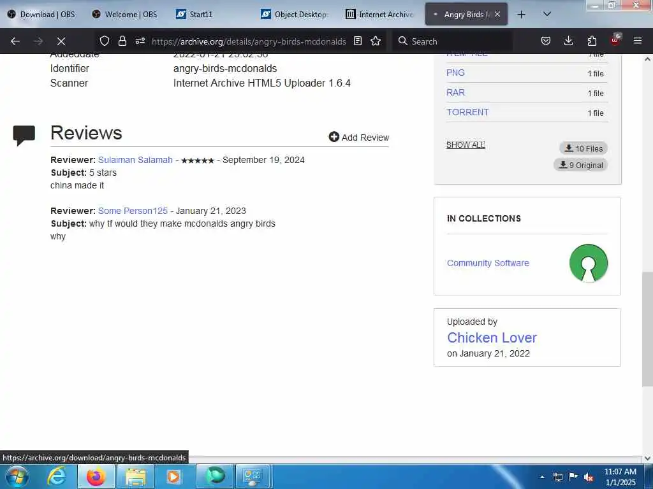Image resolution: width=653 pixels, height=489 pixels.
Task: Toggle reader view icon
Action: [x=357, y=41]
